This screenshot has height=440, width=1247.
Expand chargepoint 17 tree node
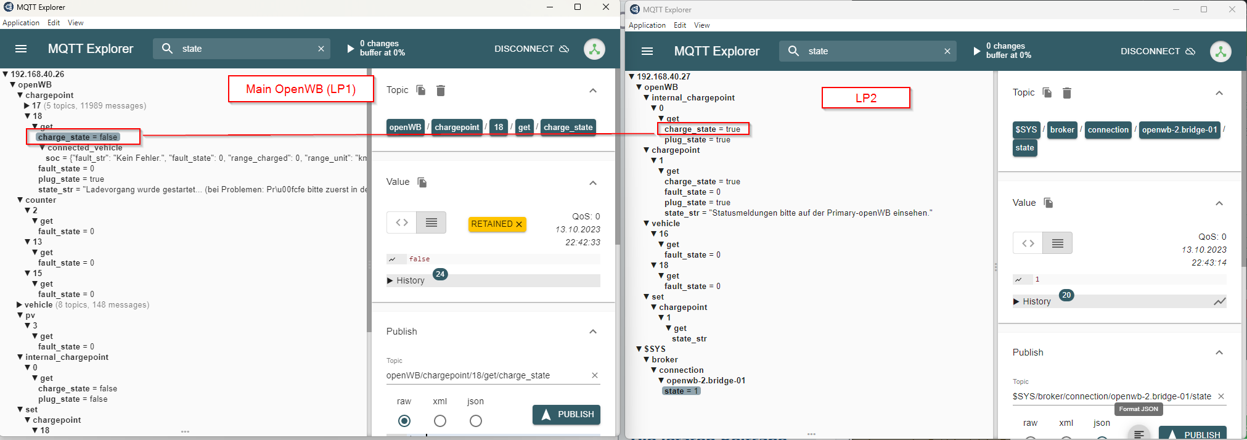27,106
